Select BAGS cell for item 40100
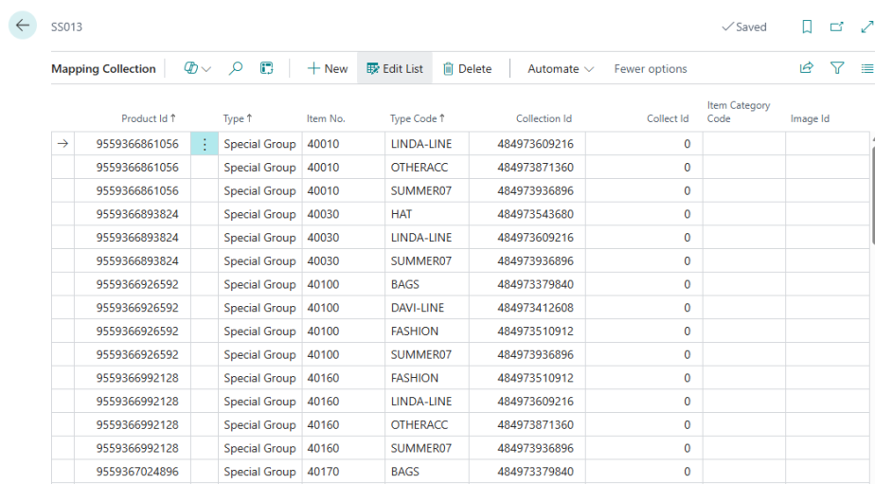 point(427,285)
